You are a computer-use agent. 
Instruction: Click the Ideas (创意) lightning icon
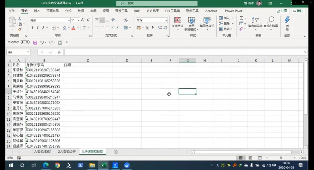coord(287,24)
